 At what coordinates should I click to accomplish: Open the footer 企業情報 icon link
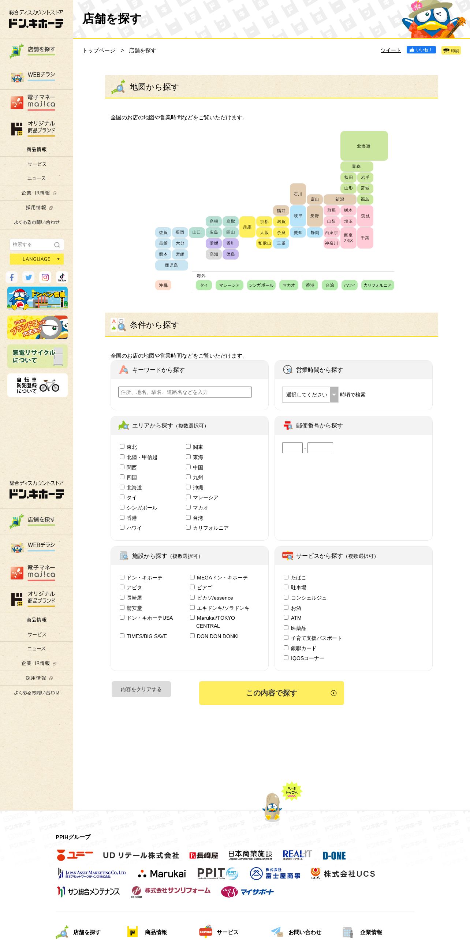coord(362,932)
